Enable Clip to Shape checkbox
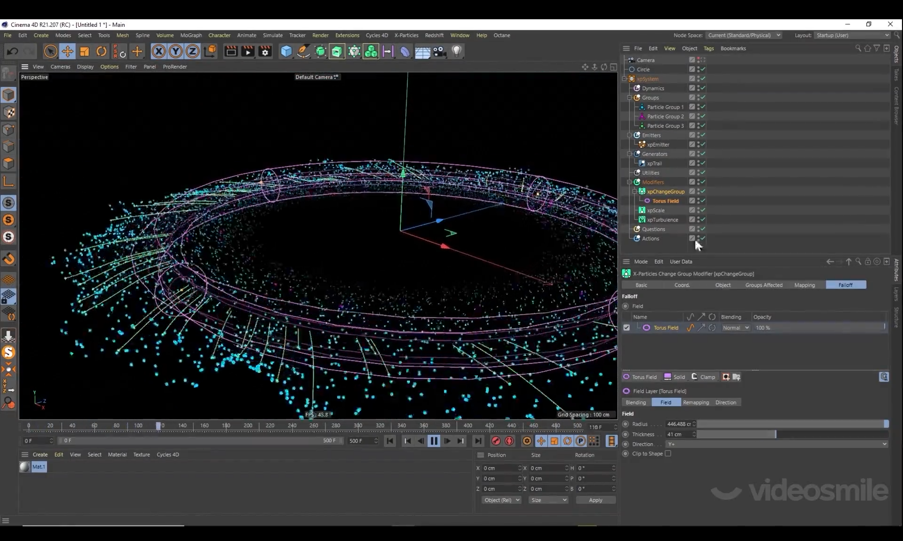The height and width of the screenshot is (541, 903). click(x=668, y=454)
